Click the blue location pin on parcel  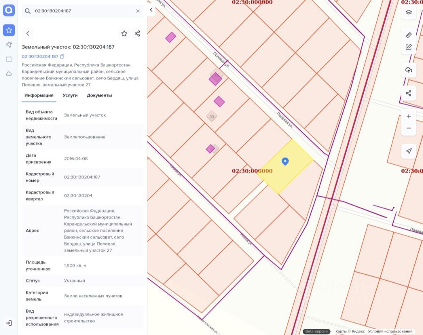click(285, 161)
